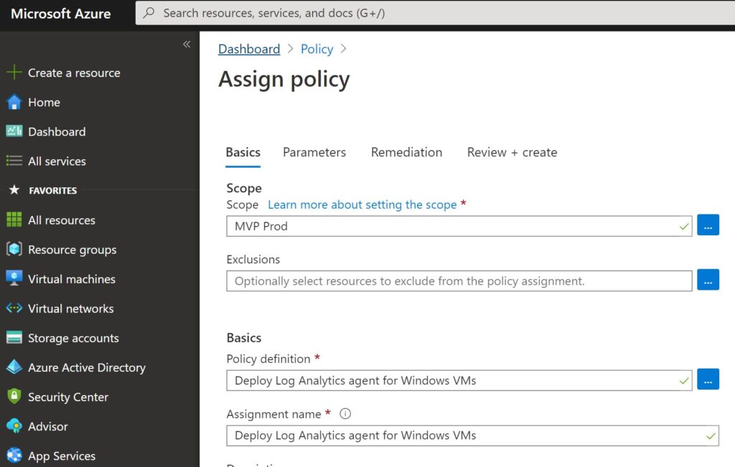Click the chevron after Policy breadcrumb
Viewport: 735px width, 467px height.
pyautogui.click(x=344, y=49)
